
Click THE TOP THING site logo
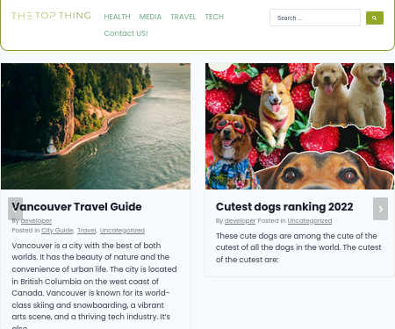[51, 16]
